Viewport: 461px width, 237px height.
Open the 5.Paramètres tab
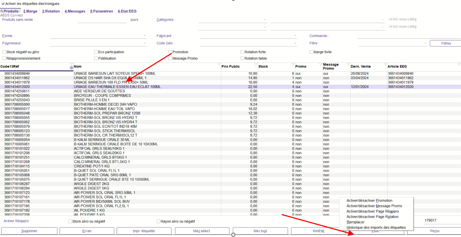[x=102, y=11]
